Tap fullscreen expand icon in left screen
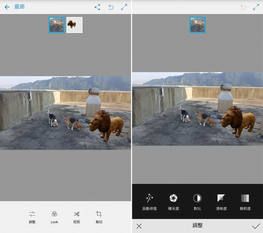Image resolution: width=263 pixels, height=233 pixels. 124,7
